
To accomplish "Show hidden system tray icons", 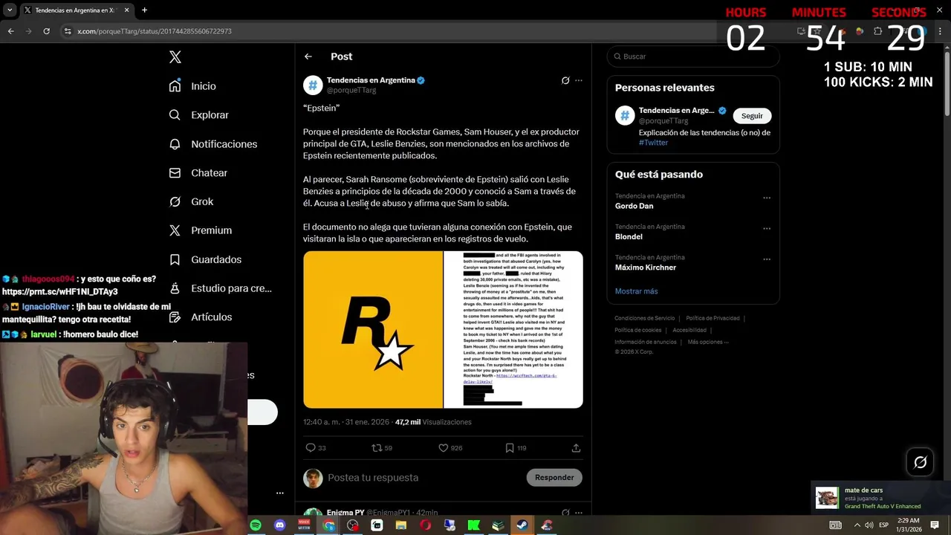I will 857,525.
